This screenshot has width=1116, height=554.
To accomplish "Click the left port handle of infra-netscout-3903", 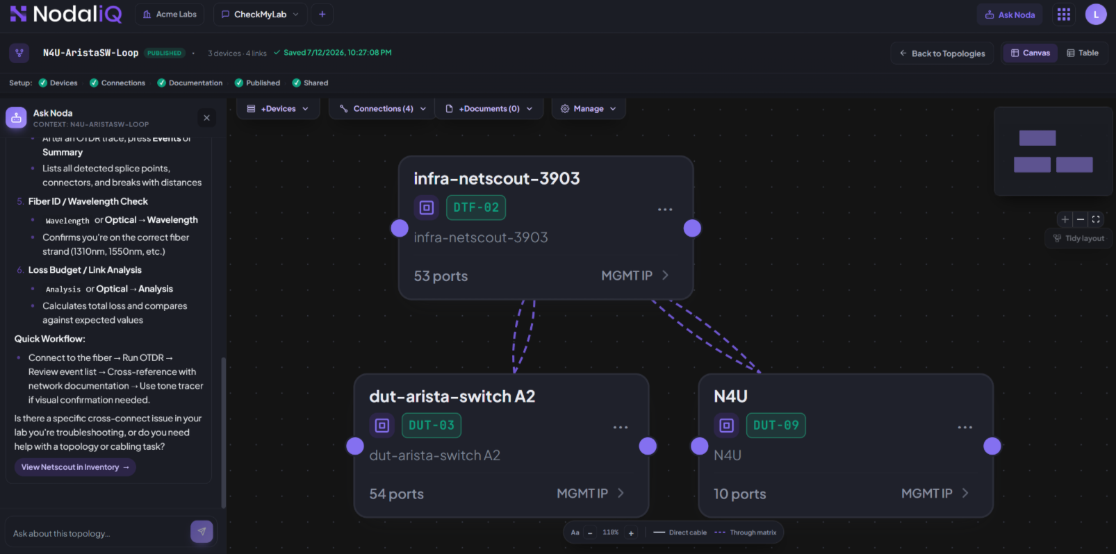I will pos(400,228).
